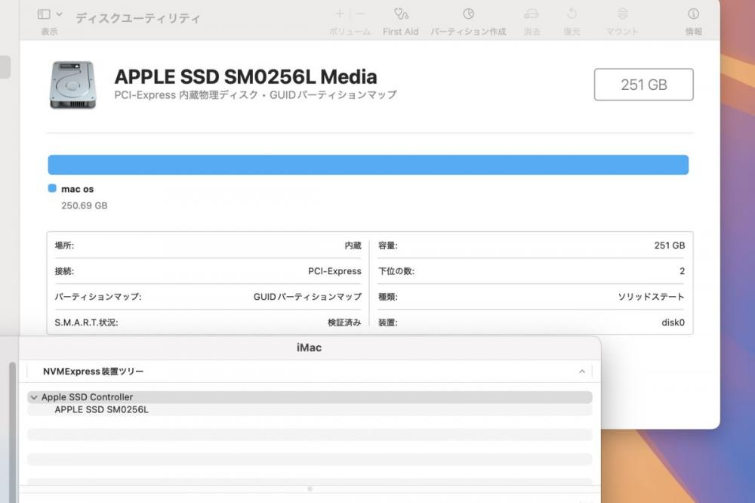
Task: Click the disk0 device value
Action: point(673,322)
